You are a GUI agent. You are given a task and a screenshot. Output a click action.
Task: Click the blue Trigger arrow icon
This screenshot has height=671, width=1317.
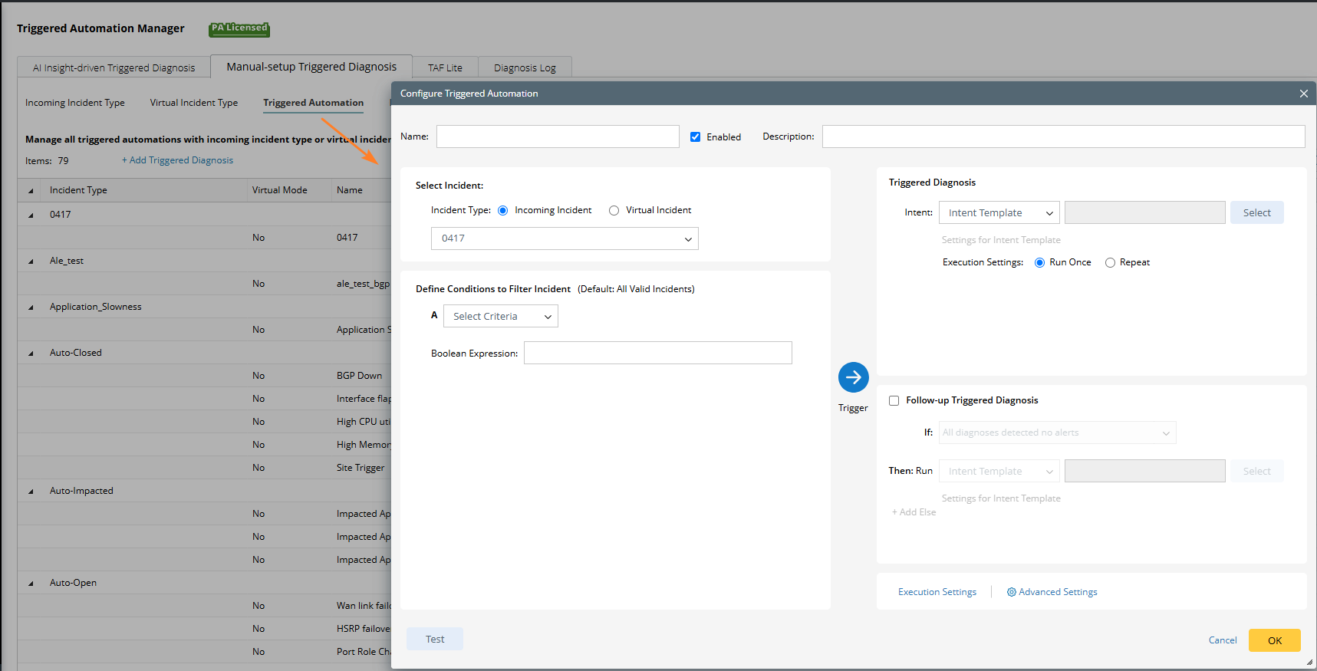(x=853, y=377)
